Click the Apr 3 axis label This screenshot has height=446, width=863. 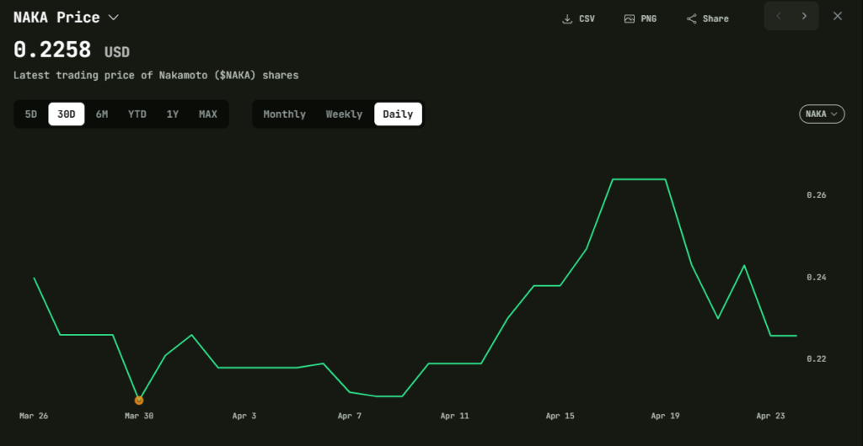coord(244,417)
